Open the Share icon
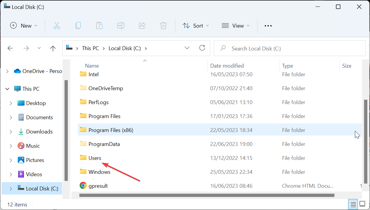This screenshot has width=370, height=210. [x=142, y=26]
